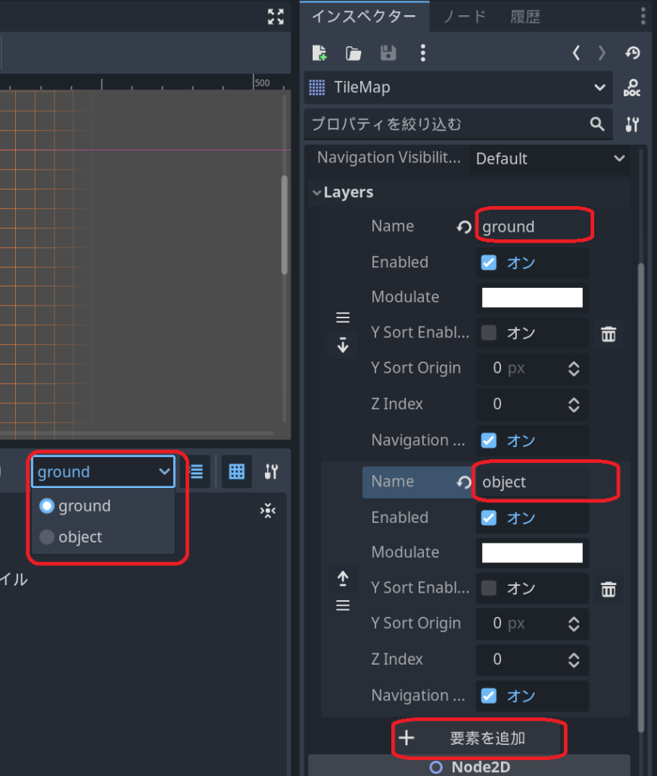
Task: Click the new resource icon in Inspector
Action: tap(319, 53)
